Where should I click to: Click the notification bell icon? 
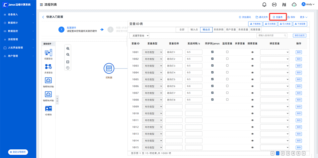tap(264, 5)
